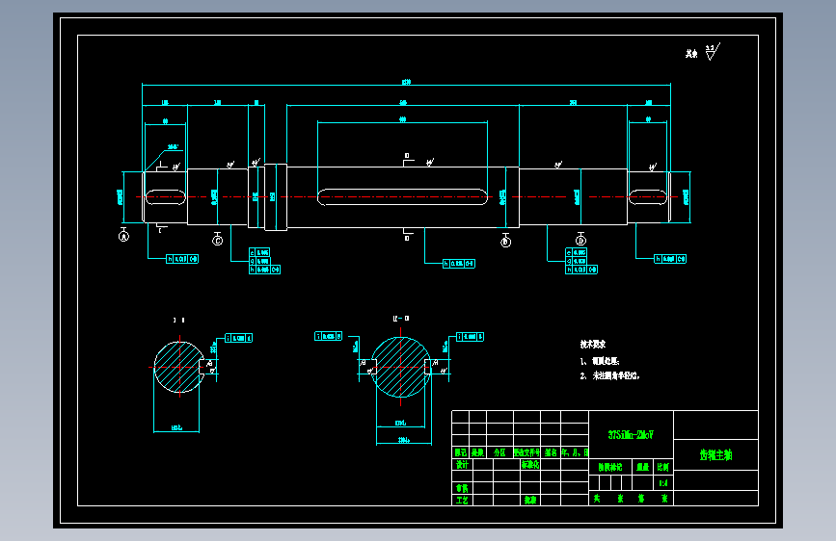This screenshot has width=836, height=541.
Task: Click the scale value 1:4
Action: pyautogui.click(x=662, y=483)
